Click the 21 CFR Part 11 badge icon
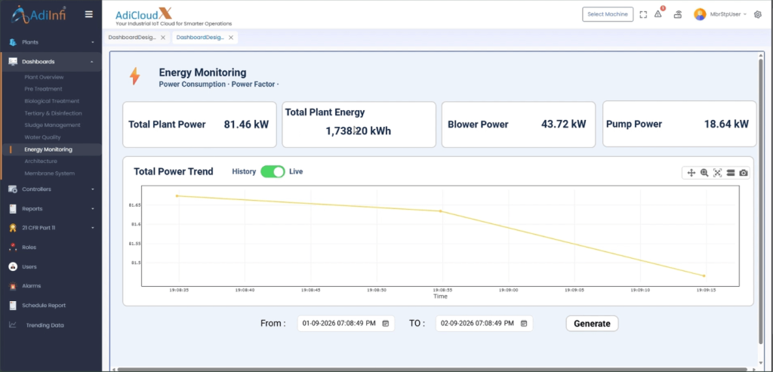The height and width of the screenshot is (372, 773). click(x=13, y=228)
